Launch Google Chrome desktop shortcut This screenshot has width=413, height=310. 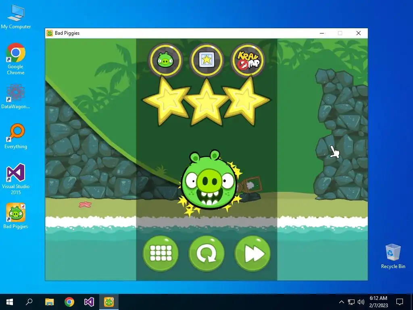tap(16, 59)
